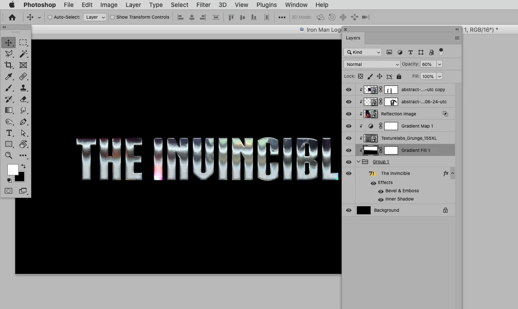Select the Crop tool
The width and height of the screenshot is (518, 309).
[9, 65]
